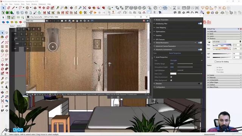
Task: Toggle the Global Illumination switch
Action: [200, 43]
